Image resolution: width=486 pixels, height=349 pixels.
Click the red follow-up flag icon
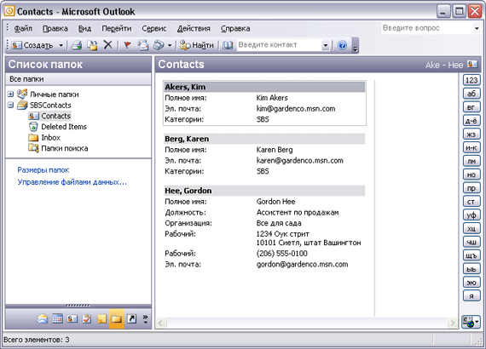click(x=127, y=45)
